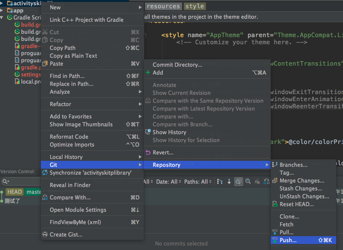Select Fetch in the Repository submenu
The width and height of the screenshot is (343, 250).
[x=303, y=225]
